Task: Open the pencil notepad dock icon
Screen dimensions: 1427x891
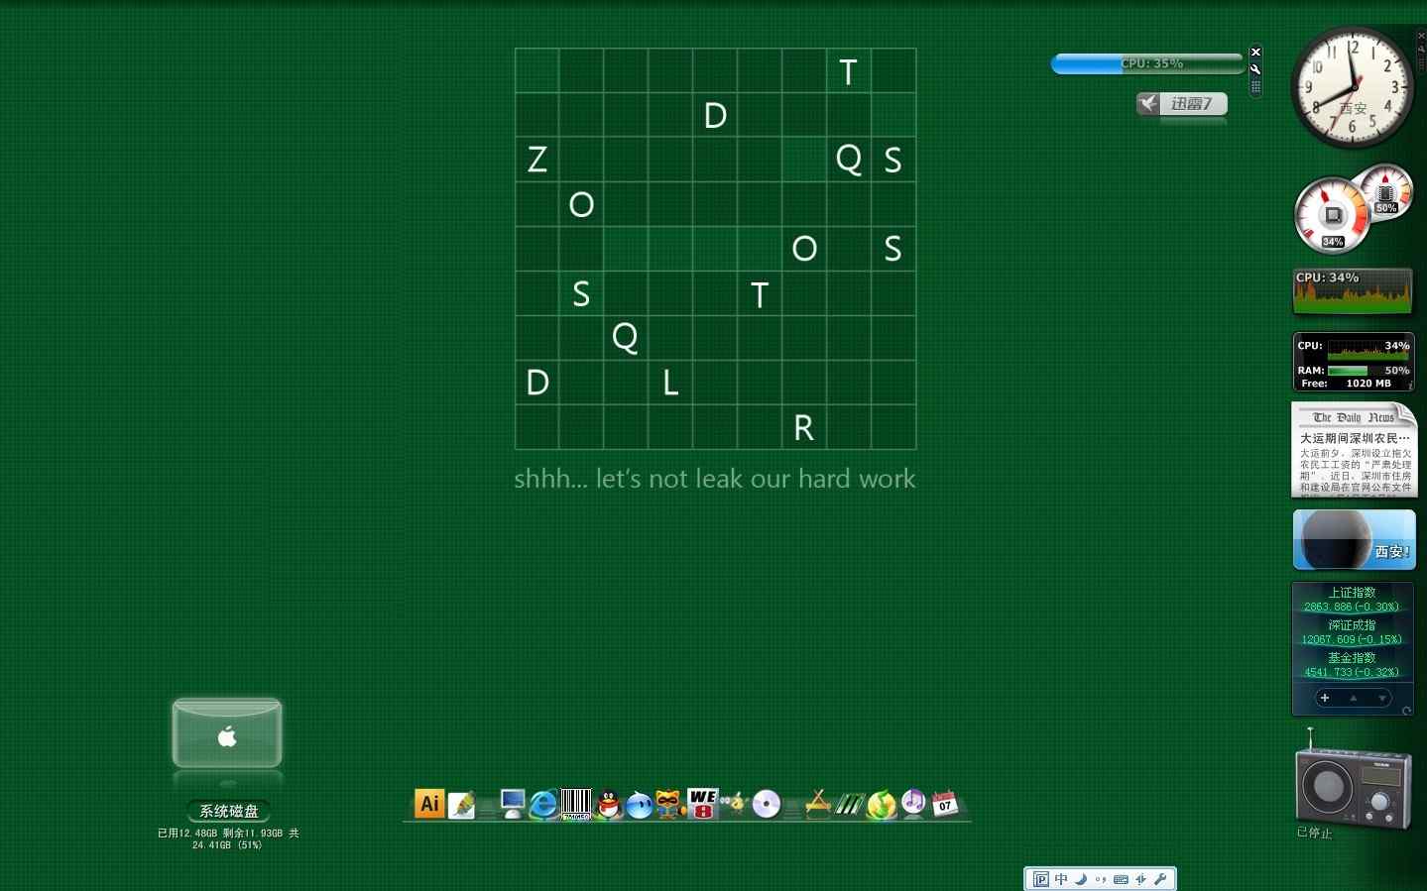Action: [x=461, y=805]
